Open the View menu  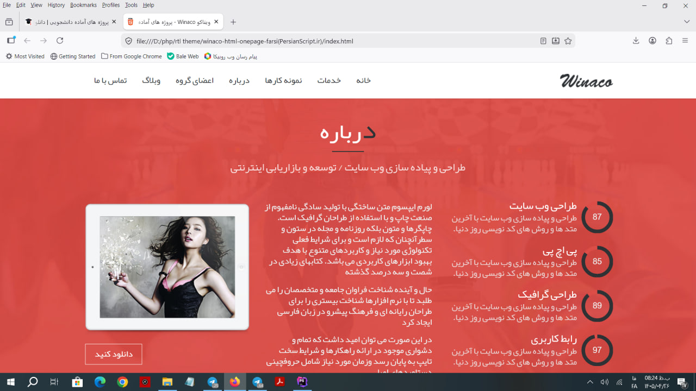click(36, 5)
